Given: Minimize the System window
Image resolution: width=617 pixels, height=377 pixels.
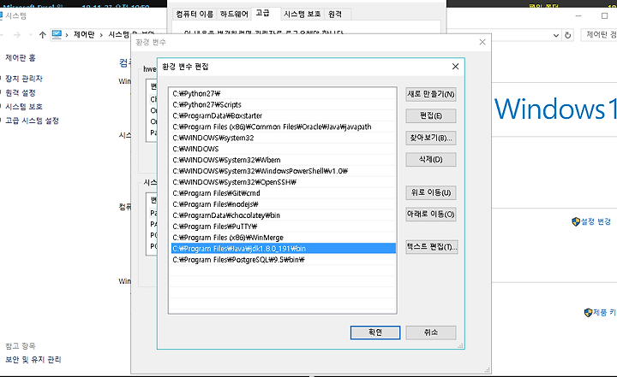Looking at the screenshot, I should coord(578,15).
